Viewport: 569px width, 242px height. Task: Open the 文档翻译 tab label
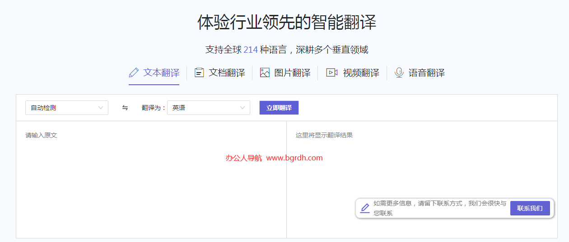click(227, 73)
